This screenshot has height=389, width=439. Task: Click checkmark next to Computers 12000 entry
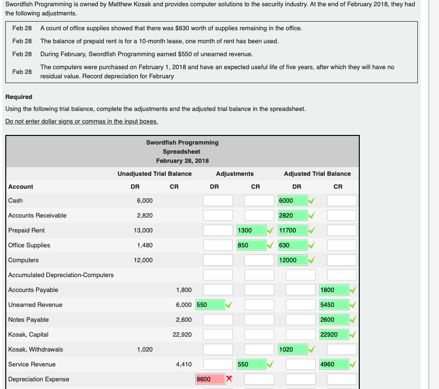click(x=311, y=260)
